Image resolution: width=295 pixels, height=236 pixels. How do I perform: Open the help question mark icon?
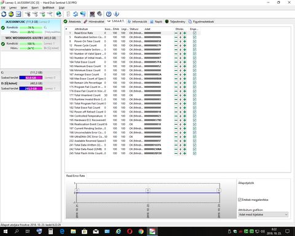[x=109, y=14]
